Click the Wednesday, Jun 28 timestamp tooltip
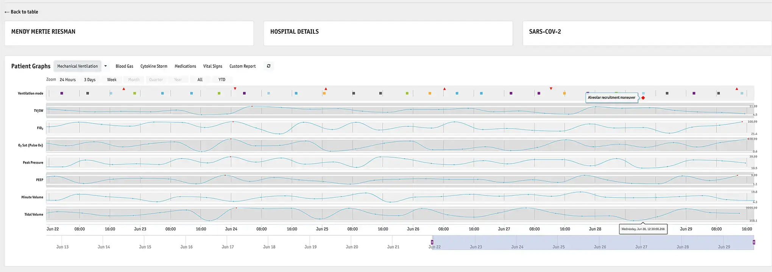772x272 pixels. click(x=643, y=229)
